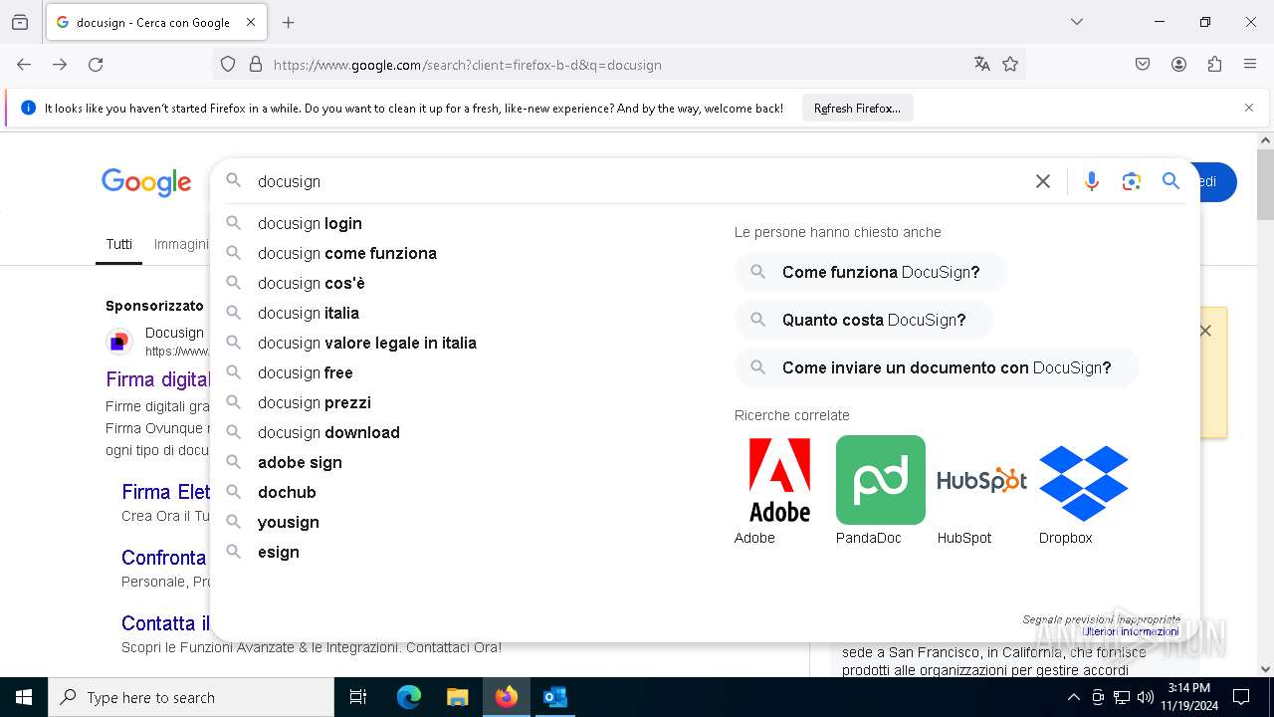Choose the suggestion esign
1274x717 pixels.
pyautogui.click(x=279, y=552)
